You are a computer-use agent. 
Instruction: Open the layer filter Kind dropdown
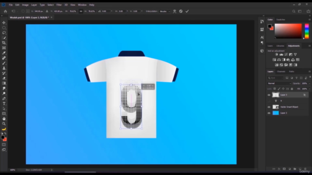click(275, 78)
